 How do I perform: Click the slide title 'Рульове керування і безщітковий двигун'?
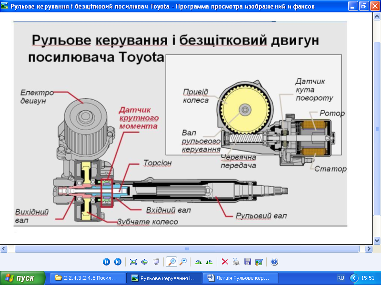175,40
